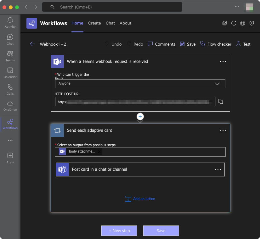Open Comments panel
Viewport: 260px width, 239px height.
point(161,44)
